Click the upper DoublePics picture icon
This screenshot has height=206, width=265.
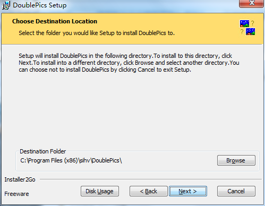tap(244, 23)
